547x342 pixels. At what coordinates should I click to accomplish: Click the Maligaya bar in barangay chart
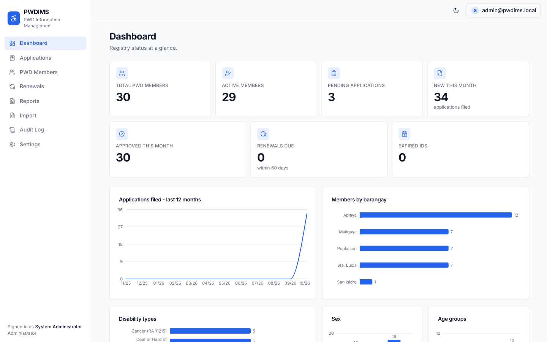(404, 232)
